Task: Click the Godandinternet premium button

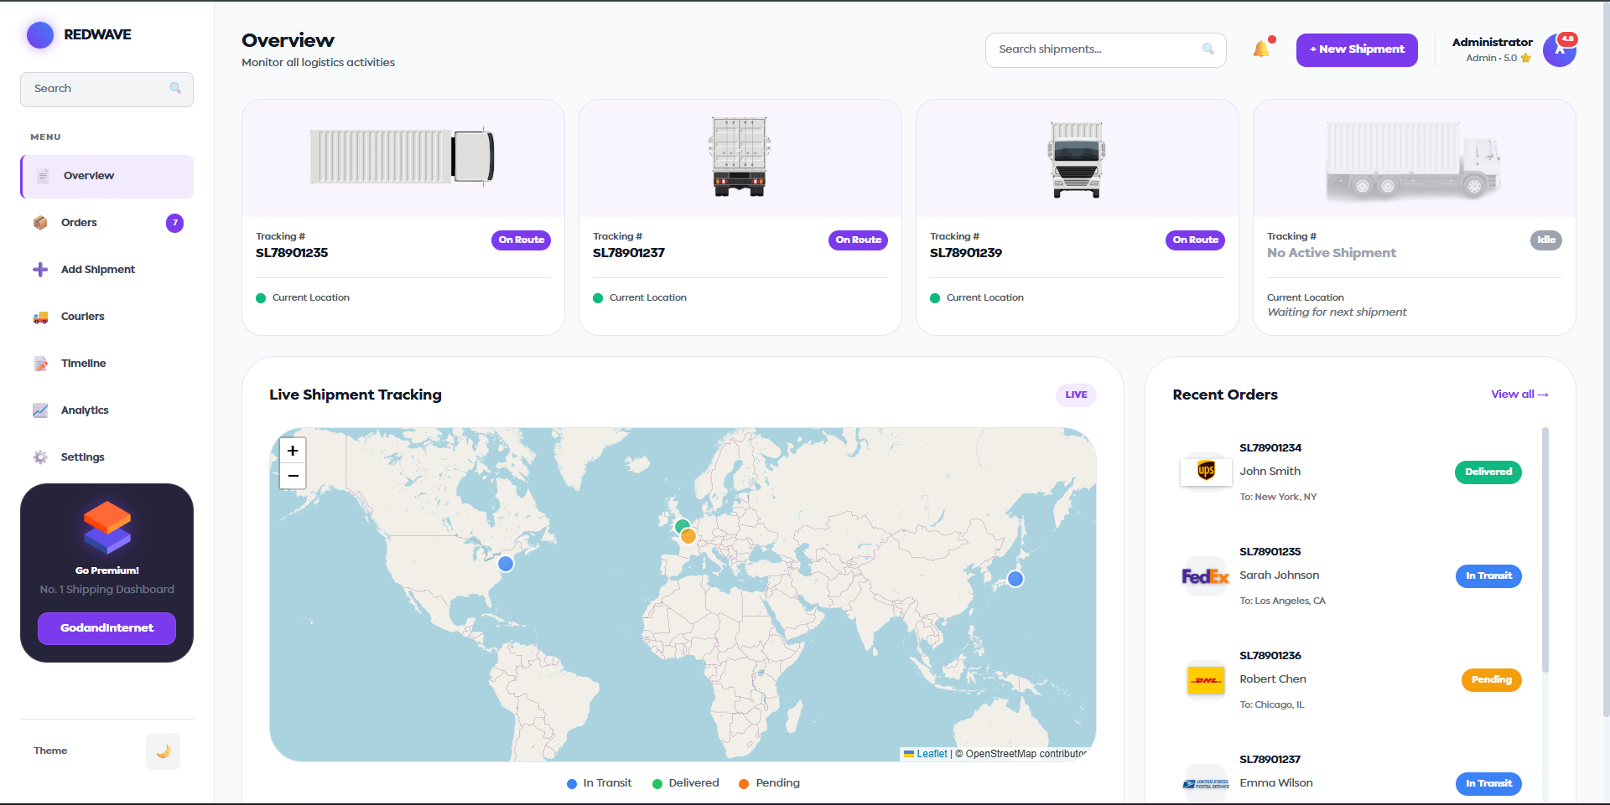Action: pyautogui.click(x=106, y=628)
